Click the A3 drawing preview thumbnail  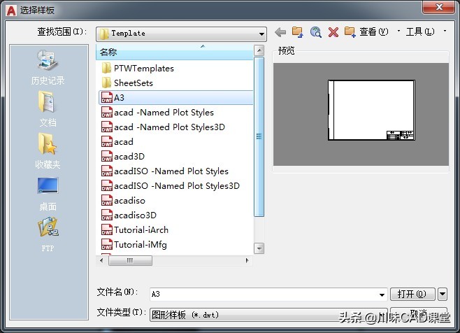(x=371, y=110)
